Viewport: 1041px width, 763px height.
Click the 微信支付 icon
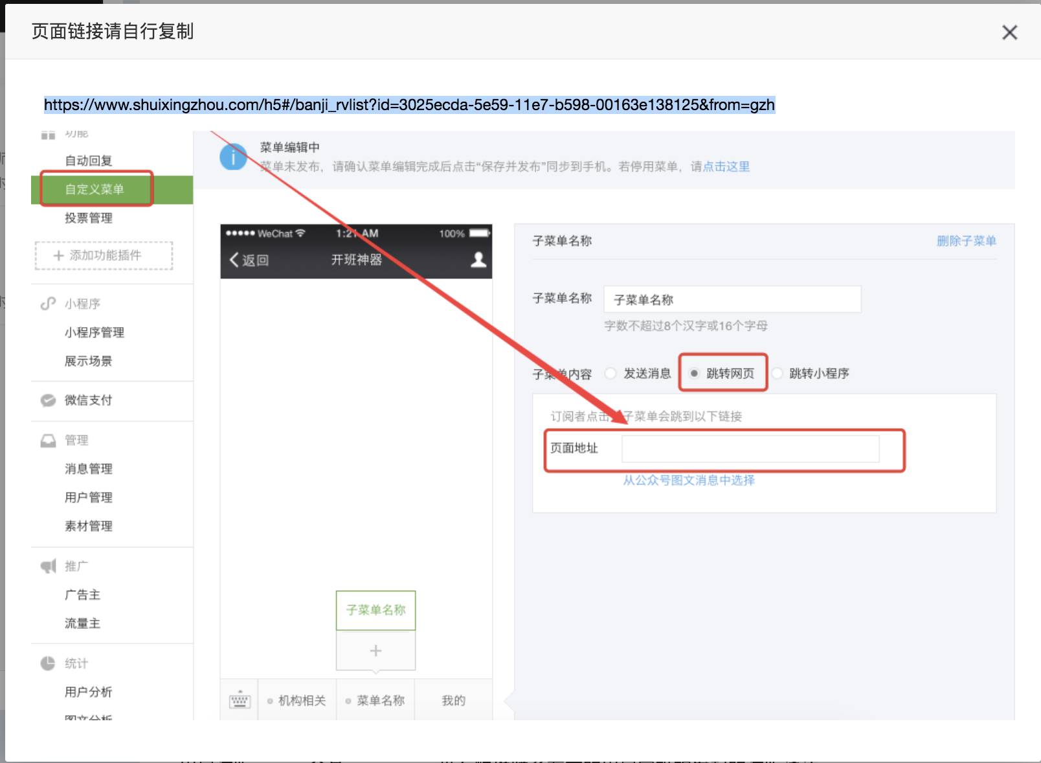pyautogui.click(x=48, y=400)
